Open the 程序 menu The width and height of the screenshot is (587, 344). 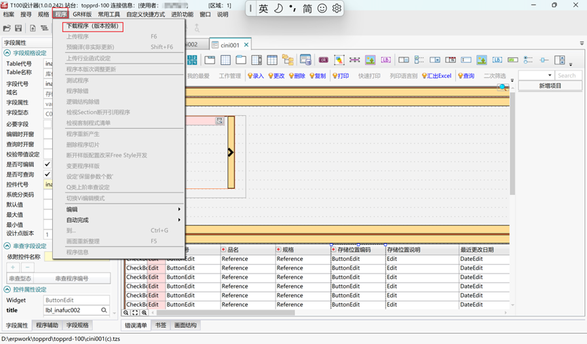[x=60, y=14]
